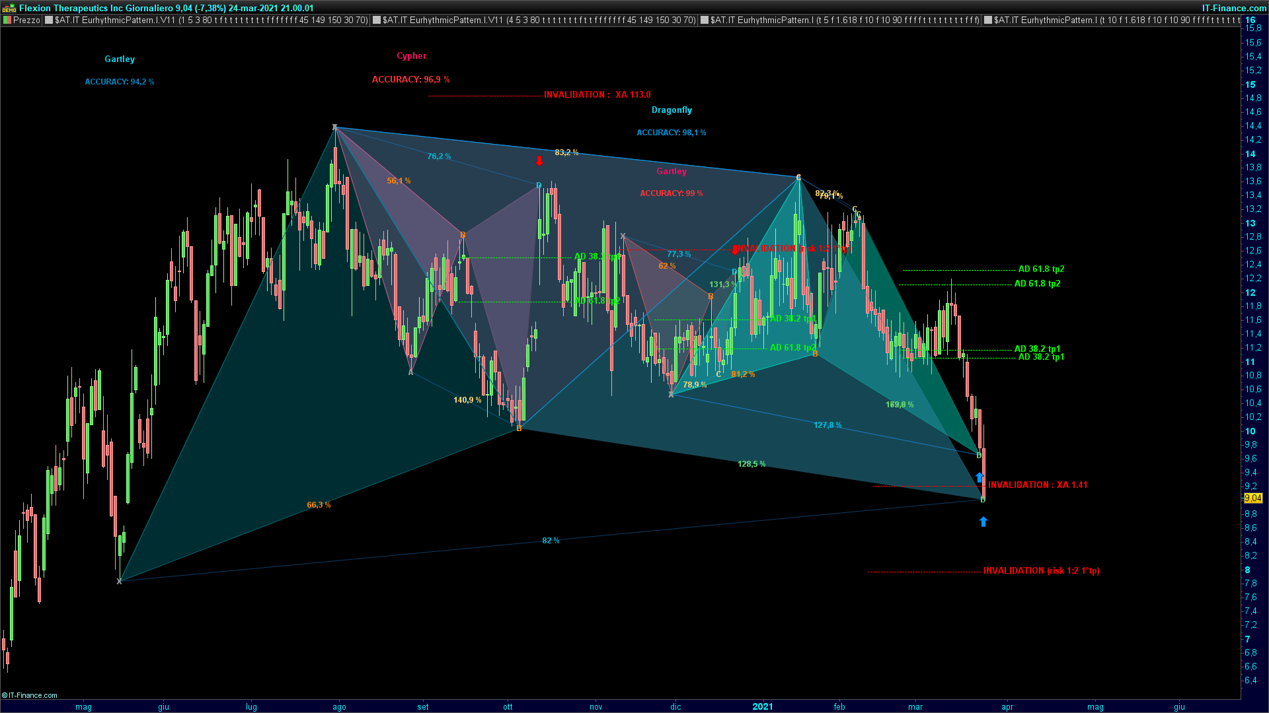Select EurhythmicPattern.I (t 5 f 1.618) indicator label
Image resolution: width=1269 pixels, height=713 pixels.
click(x=845, y=20)
